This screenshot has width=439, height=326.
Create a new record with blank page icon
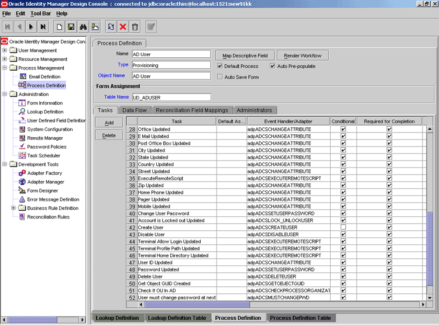click(x=59, y=27)
